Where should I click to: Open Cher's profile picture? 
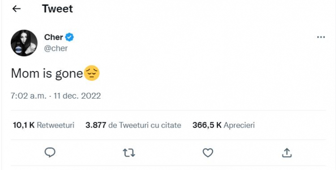(24, 43)
